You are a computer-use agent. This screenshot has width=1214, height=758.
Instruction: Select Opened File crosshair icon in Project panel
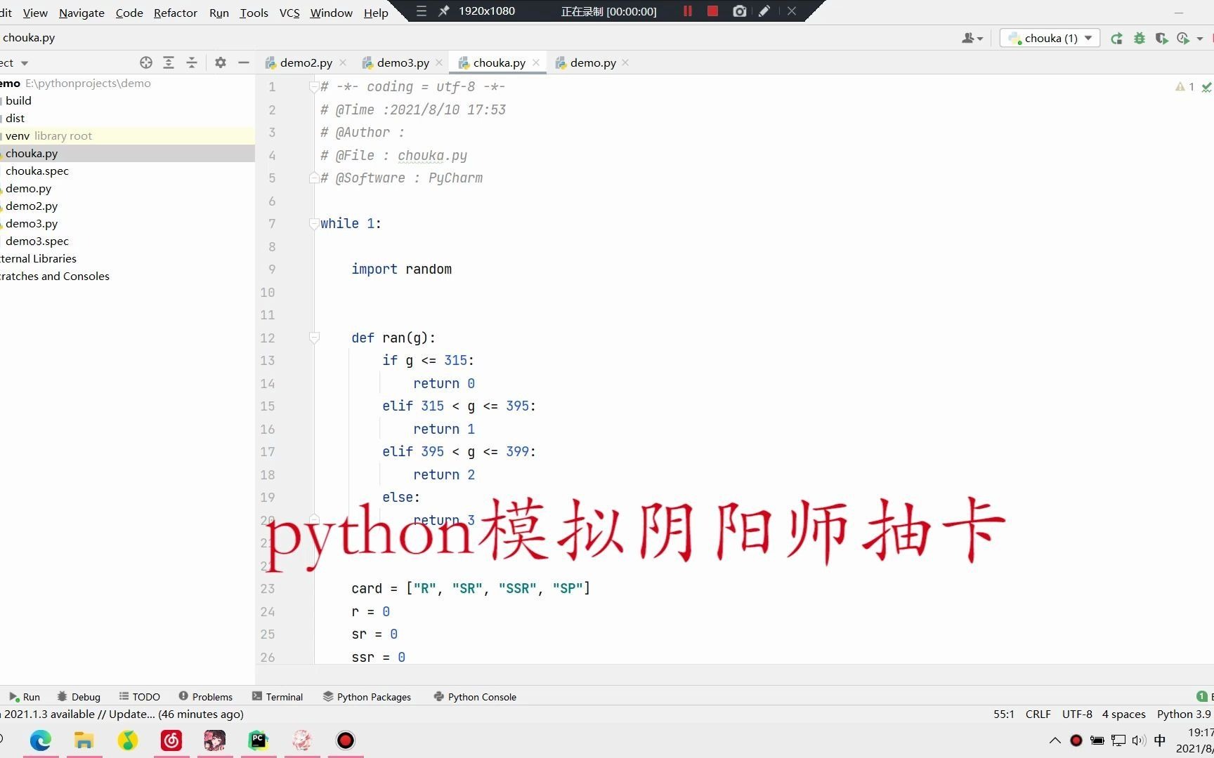(x=146, y=62)
